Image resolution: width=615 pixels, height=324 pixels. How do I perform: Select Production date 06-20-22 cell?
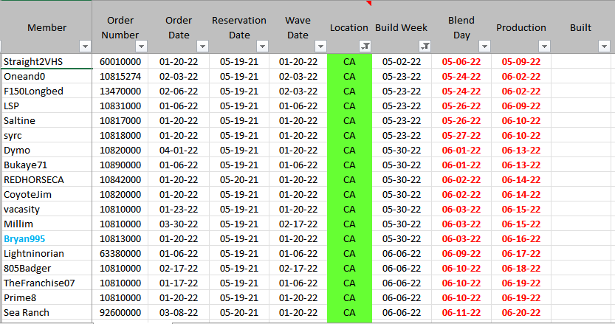click(x=520, y=312)
